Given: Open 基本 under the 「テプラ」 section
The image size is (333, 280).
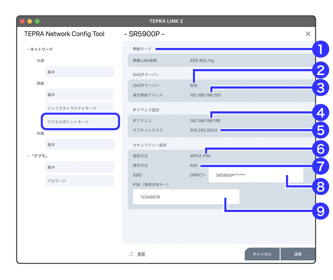Looking at the screenshot, I should (x=79, y=167).
